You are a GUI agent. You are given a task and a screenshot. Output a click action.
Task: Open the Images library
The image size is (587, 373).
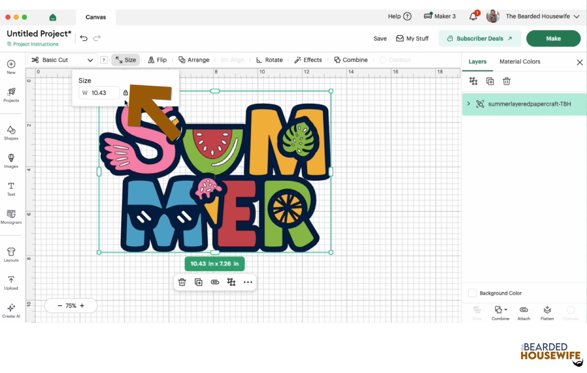(x=11, y=161)
